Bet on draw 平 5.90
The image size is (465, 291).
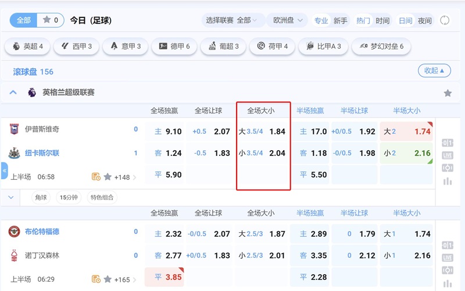pyautogui.click(x=164, y=175)
